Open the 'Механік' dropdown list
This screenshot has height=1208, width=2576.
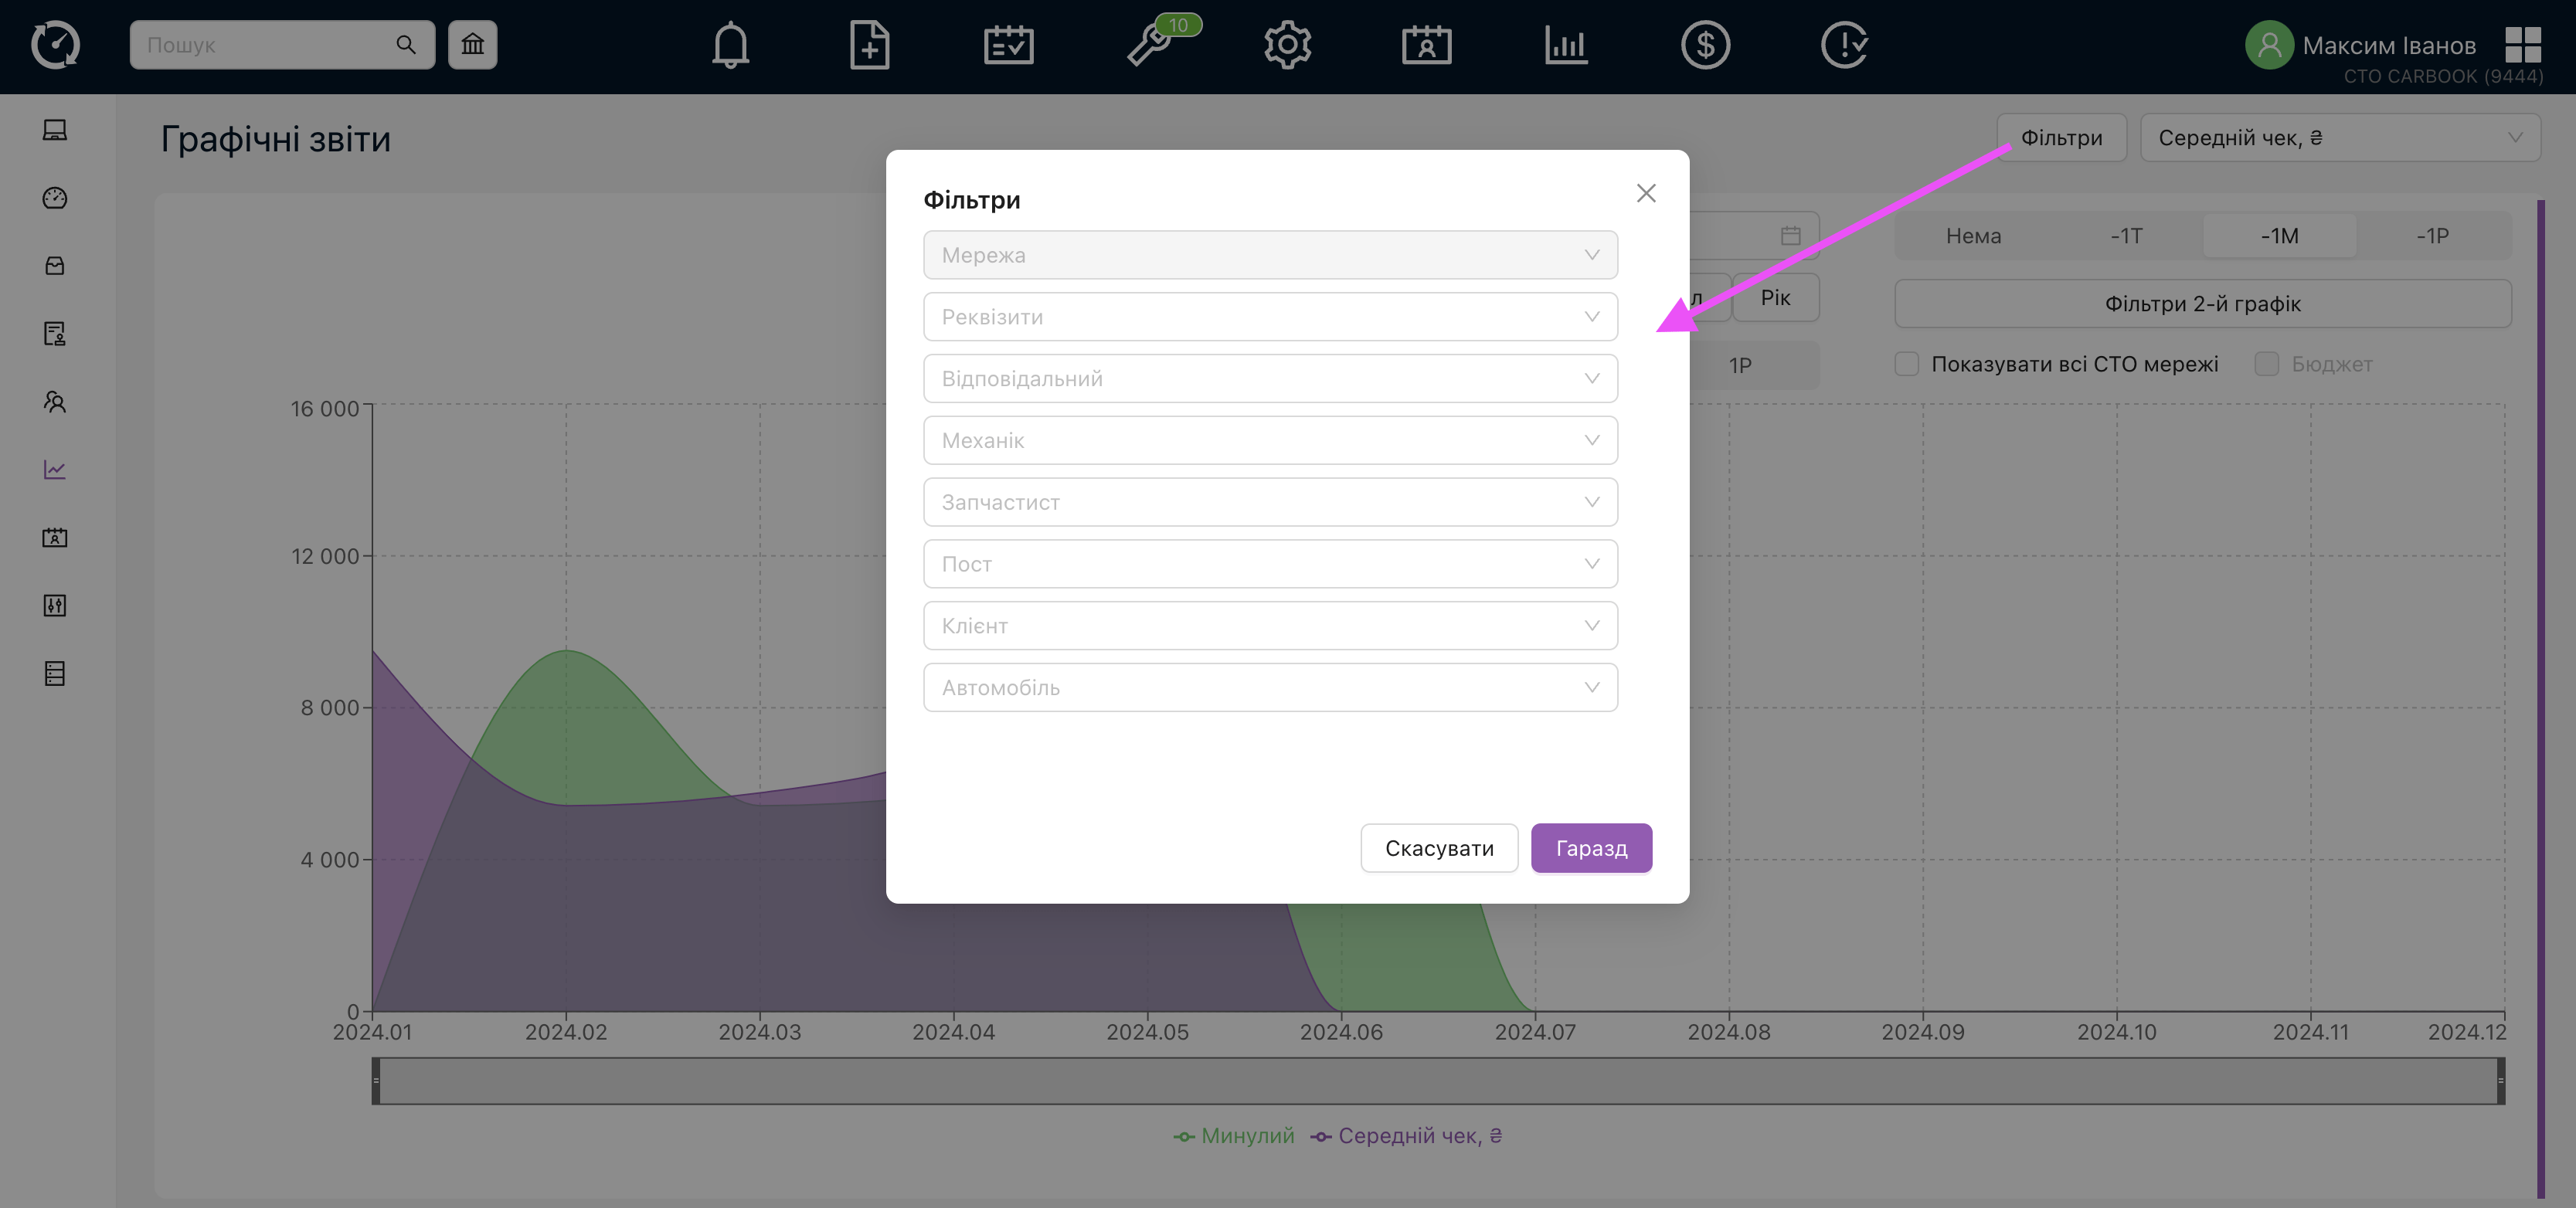click(x=1270, y=440)
